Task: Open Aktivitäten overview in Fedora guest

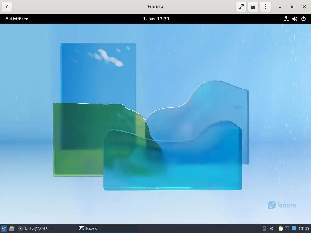Action: [x=17, y=19]
